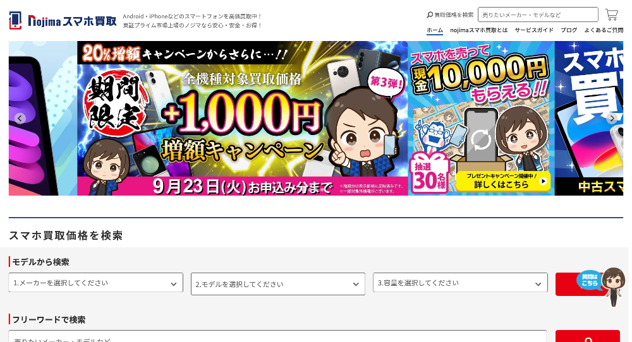Click the red model search button
632x342 pixels.
(580, 284)
